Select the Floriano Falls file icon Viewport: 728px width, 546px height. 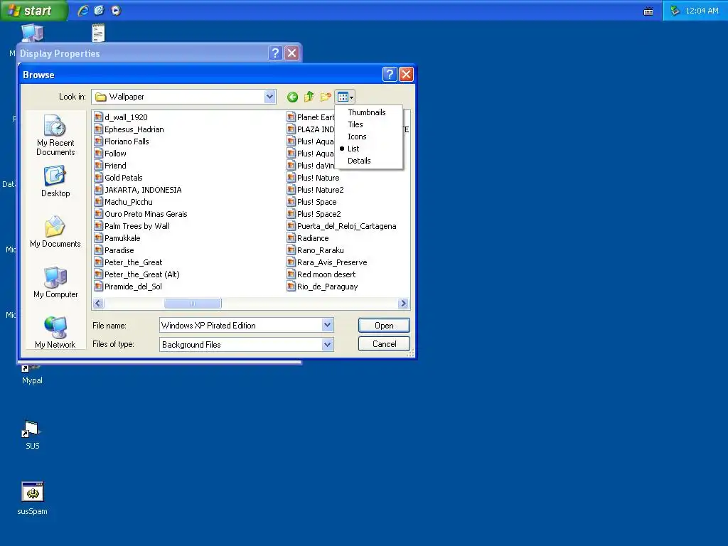click(98, 141)
